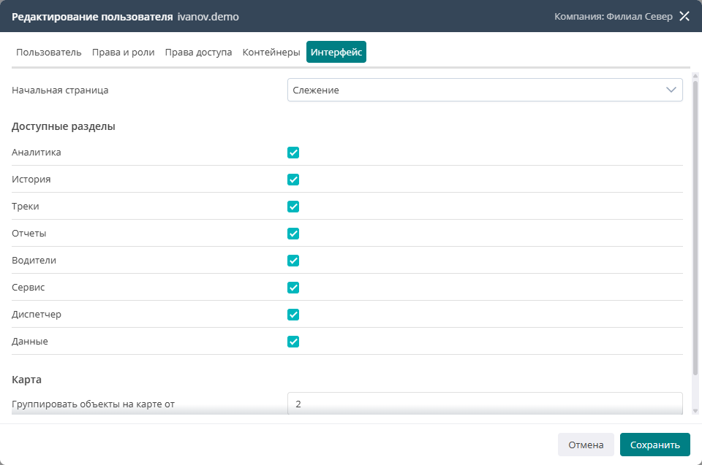
Task: Click the Компания: Филиал Север label
Action: click(614, 17)
